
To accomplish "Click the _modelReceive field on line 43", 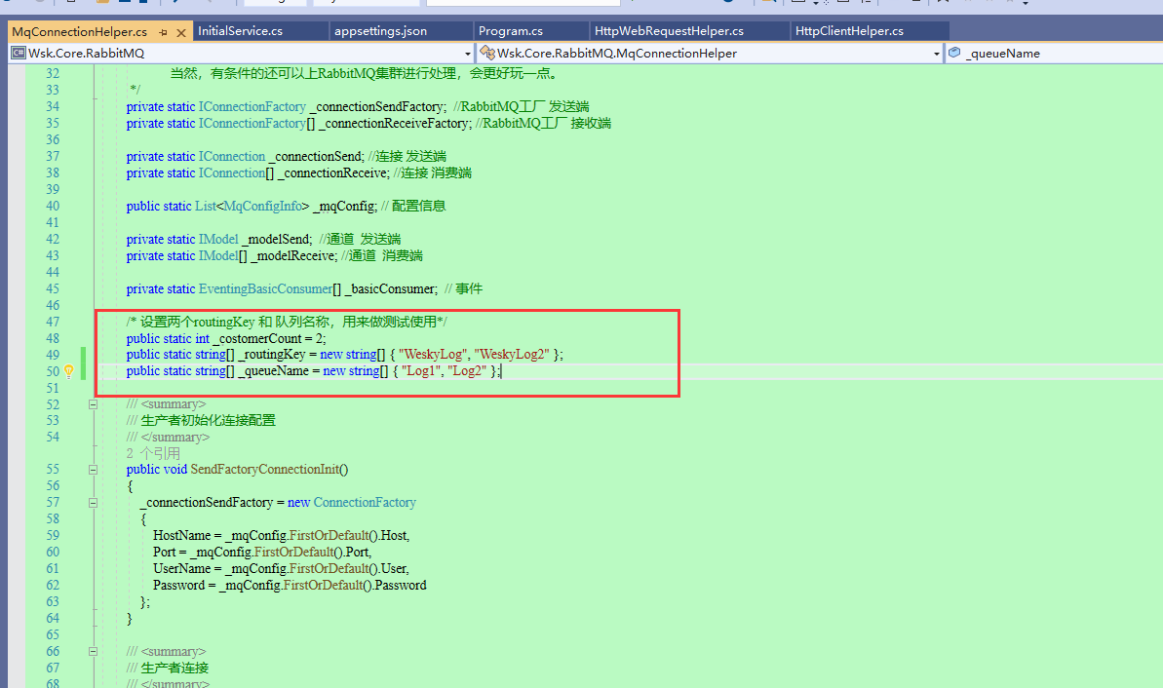I will pyautogui.click(x=293, y=255).
